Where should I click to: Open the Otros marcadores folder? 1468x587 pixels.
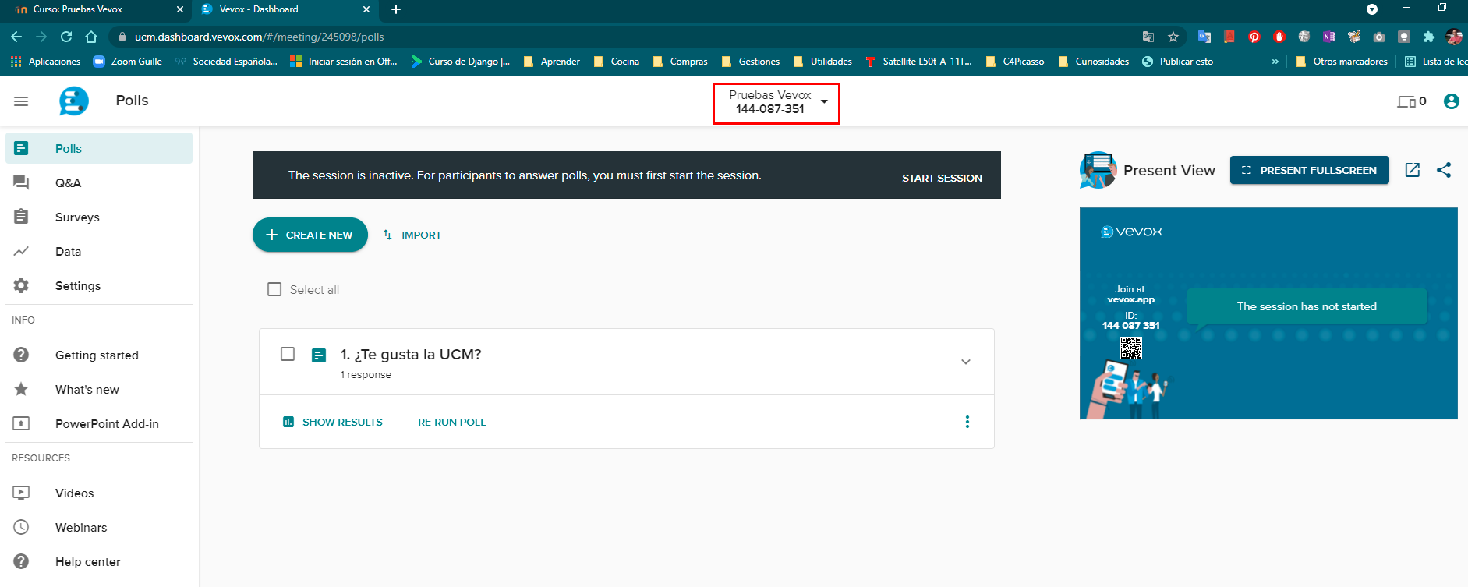1341,62
